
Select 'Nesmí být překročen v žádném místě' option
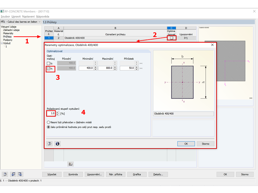pos(48,122)
